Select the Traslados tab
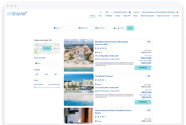The image size is (186, 125). point(109,16)
